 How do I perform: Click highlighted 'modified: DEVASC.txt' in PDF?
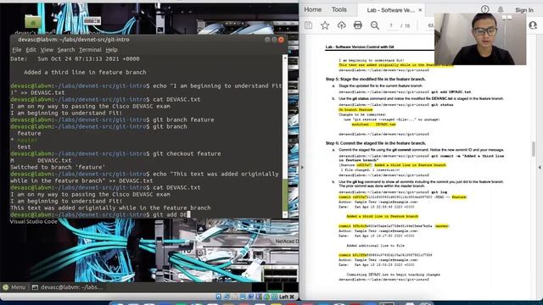point(373,125)
